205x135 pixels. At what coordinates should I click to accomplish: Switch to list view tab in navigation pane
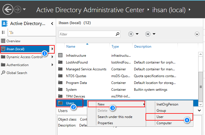tap(3, 32)
